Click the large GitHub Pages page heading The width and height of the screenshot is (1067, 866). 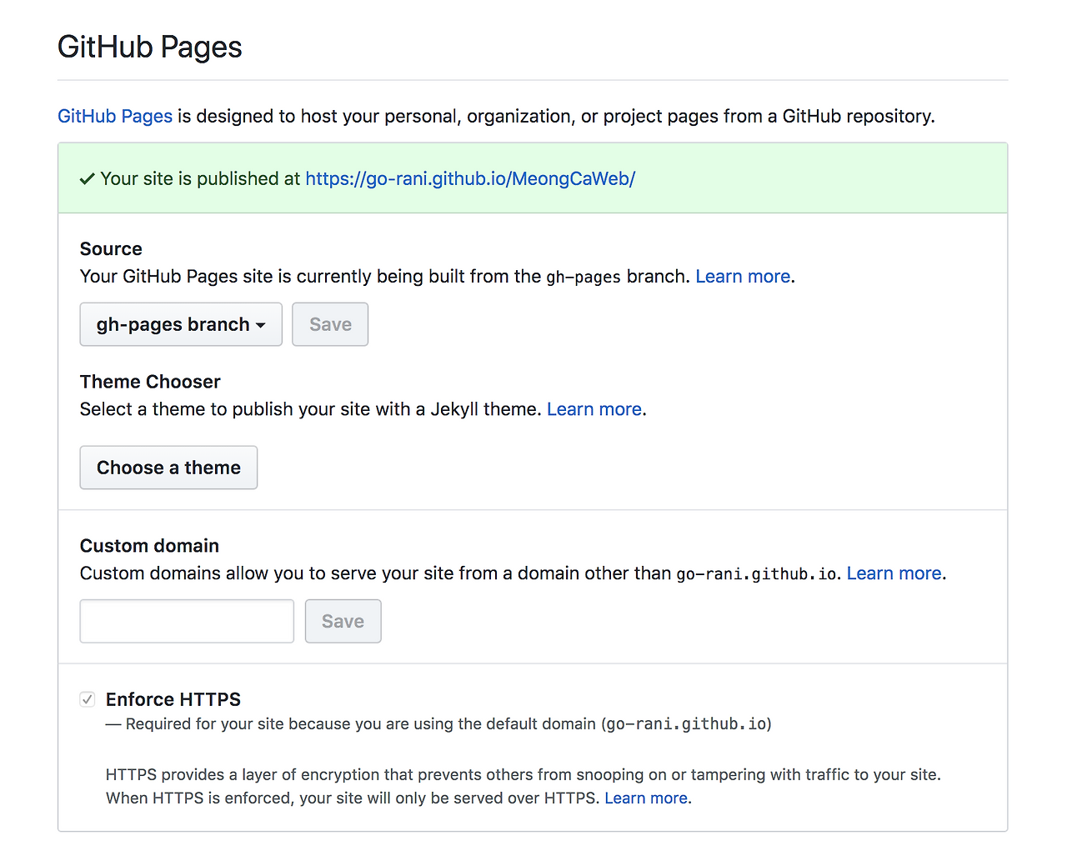150,48
